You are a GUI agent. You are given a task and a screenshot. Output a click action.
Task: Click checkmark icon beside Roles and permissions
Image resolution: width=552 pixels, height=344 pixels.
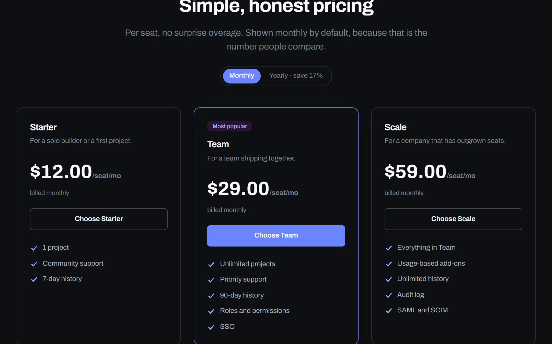[211, 311]
